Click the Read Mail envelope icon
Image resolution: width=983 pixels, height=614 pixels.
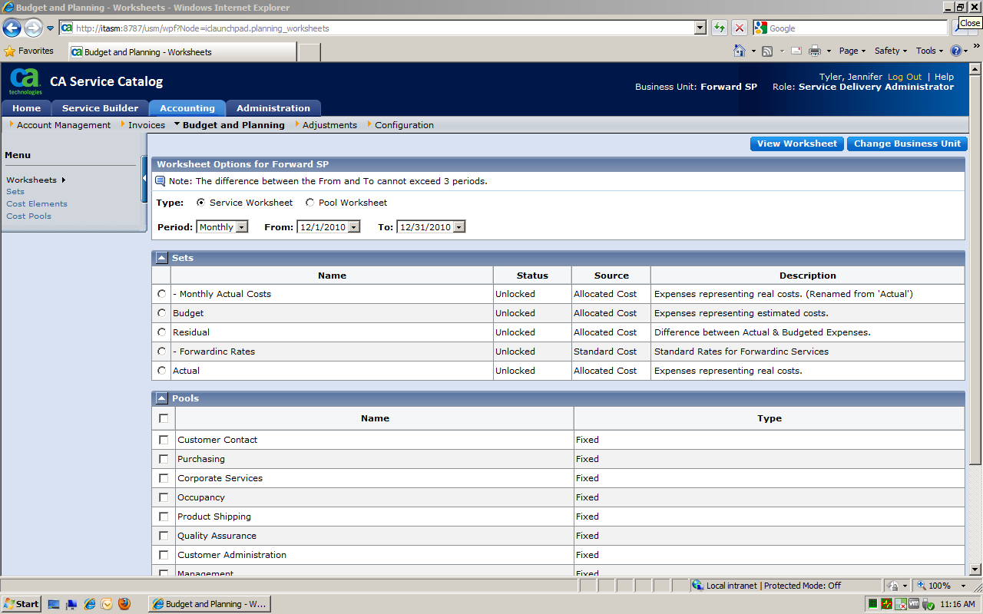796,51
